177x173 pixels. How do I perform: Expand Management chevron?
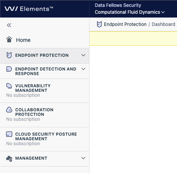(x=83, y=158)
